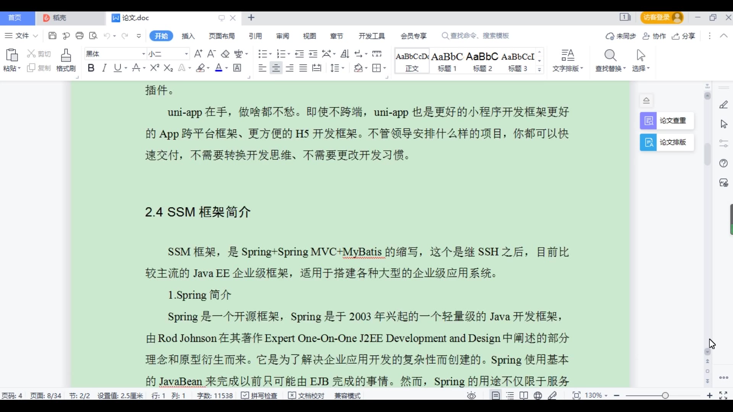The image size is (733, 412).
Task: Expand the styles gallery
Action: tap(539, 69)
